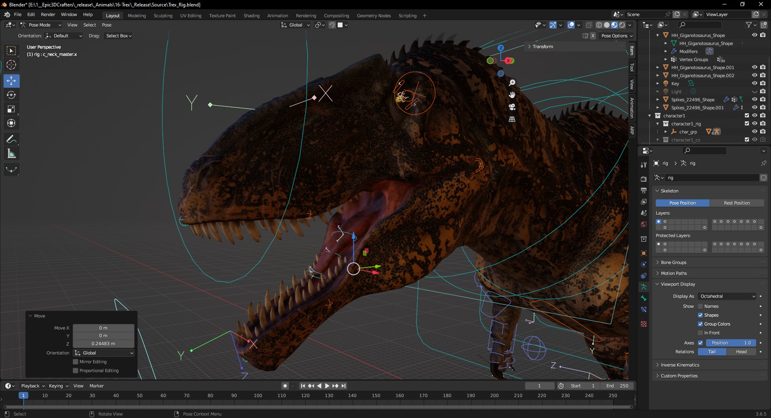Switch to Animation workspace tab

(x=277, y=16)
